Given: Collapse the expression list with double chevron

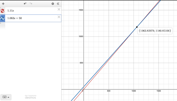Looking at the screenshot, I should pos(58,4).
